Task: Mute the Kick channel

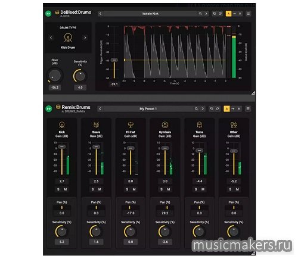Action: point(65,189)
